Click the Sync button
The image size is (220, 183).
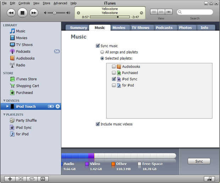click(x=199, y=161)
